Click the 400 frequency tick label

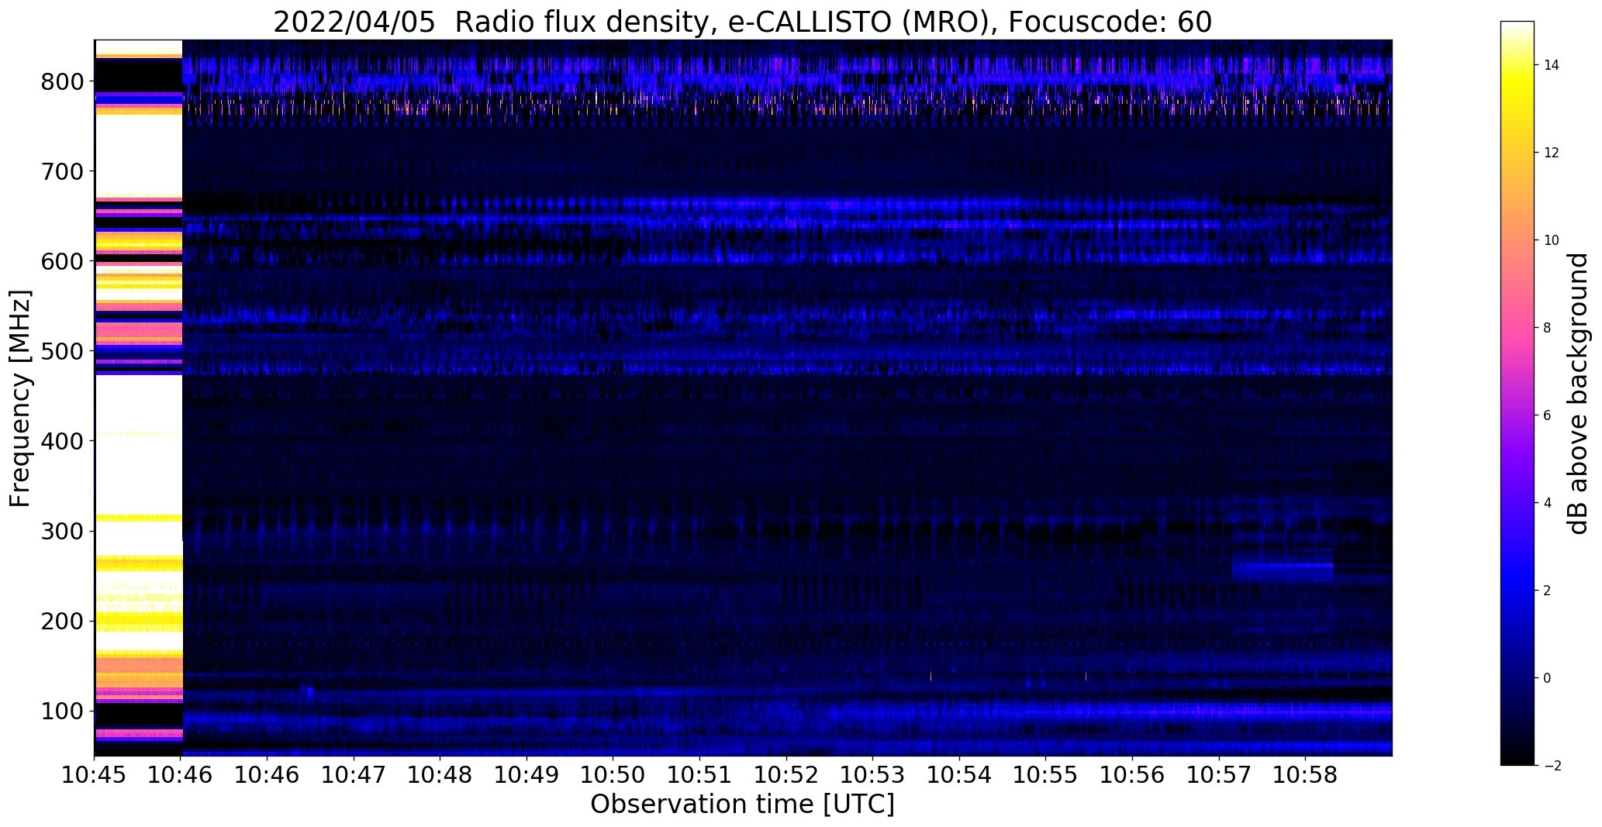(x=60, y=441)
